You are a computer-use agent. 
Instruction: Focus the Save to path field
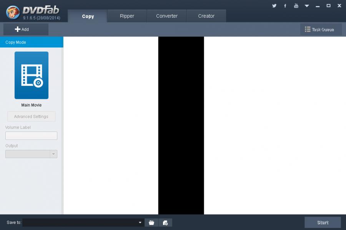coord(81,222)
